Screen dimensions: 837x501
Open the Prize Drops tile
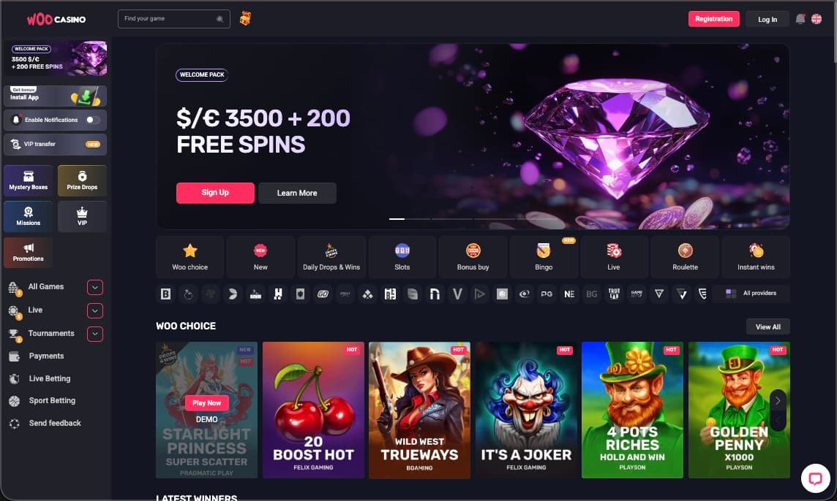[82, 180]
